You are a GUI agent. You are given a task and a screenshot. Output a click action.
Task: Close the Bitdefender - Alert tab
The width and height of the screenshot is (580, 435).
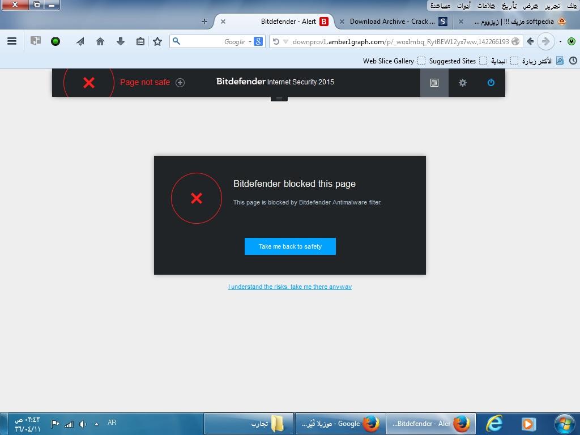tap(223, 22)
